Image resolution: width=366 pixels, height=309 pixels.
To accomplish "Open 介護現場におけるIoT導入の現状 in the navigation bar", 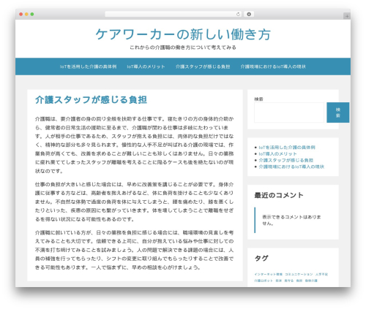I will [273, 66].
